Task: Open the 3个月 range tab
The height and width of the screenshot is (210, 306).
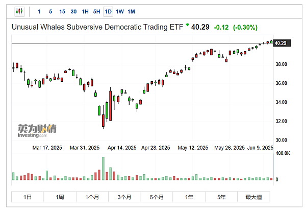Action: [x=124, y=197]
